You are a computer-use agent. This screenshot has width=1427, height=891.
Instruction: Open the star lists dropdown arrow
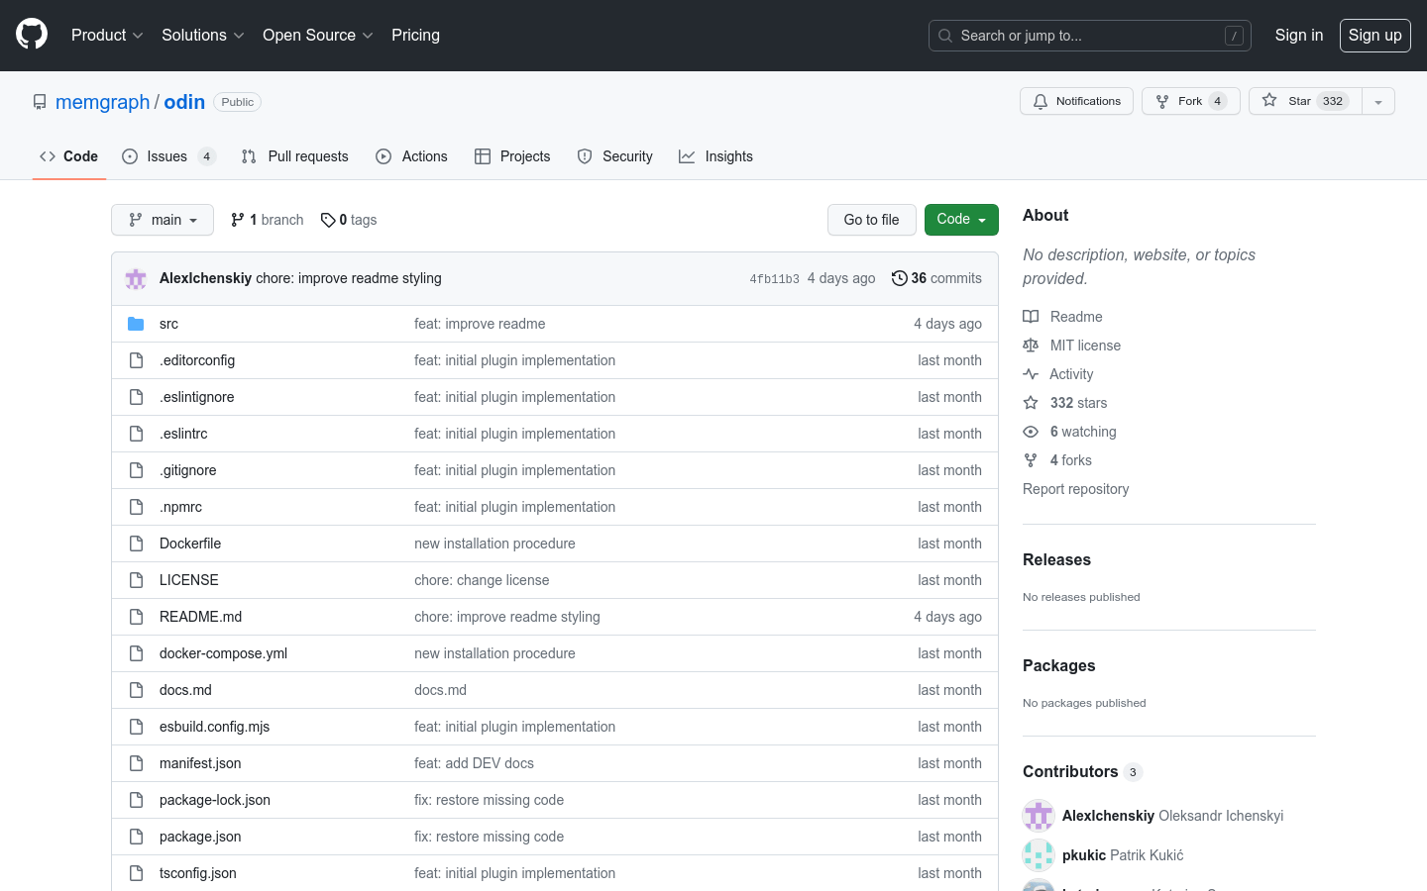[1378, 101]
